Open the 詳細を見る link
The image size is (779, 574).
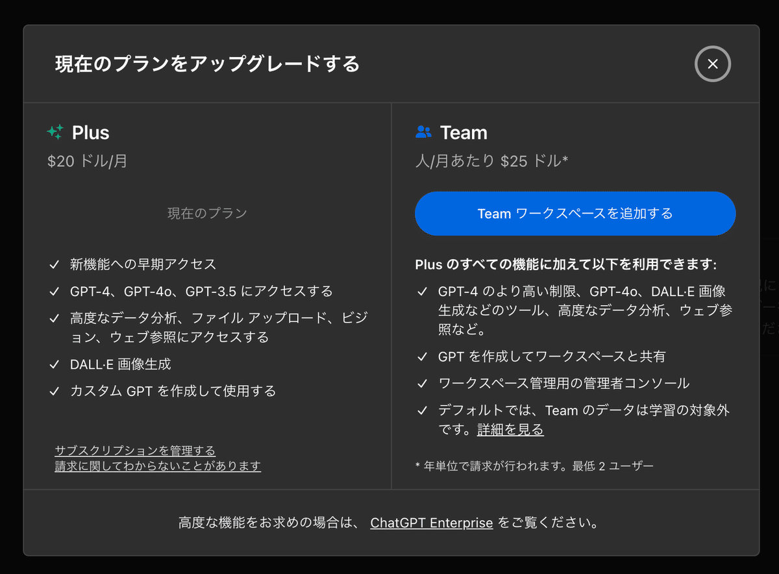[x=510, y=430]
